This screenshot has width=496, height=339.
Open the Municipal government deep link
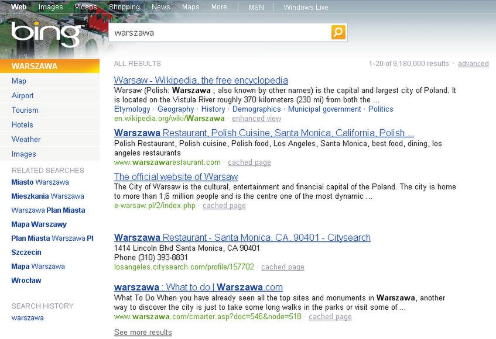click(324, 109)
